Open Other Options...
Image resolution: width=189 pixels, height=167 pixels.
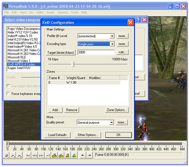tap(88, 135)
